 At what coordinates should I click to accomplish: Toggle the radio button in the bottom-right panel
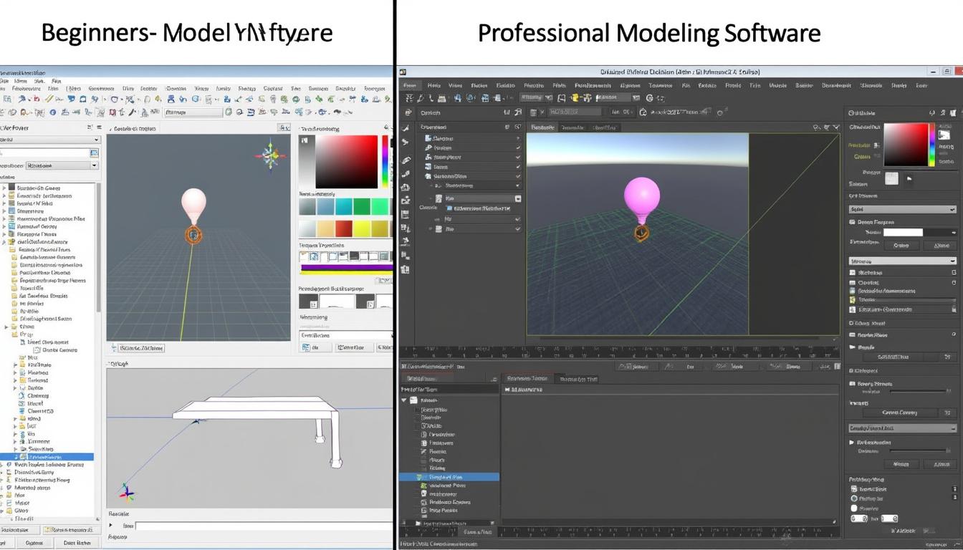coord(853,498)
